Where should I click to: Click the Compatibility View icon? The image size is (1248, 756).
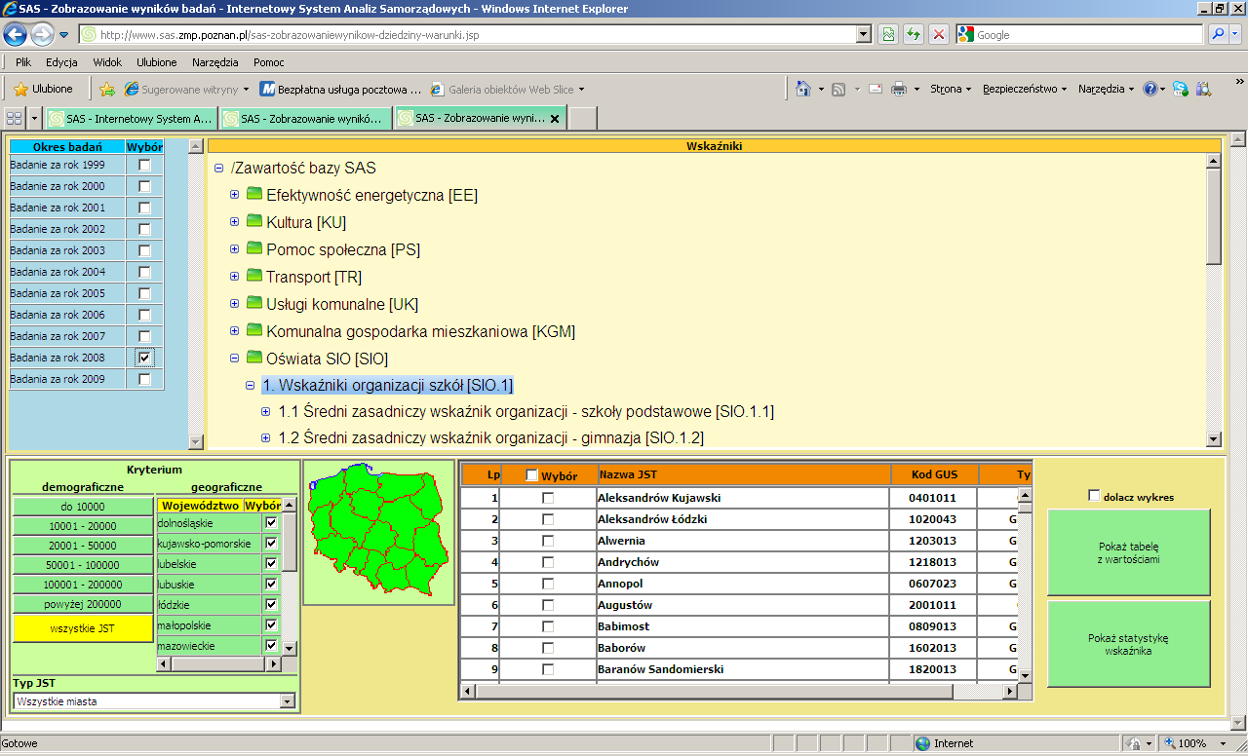tap(888, 35)
